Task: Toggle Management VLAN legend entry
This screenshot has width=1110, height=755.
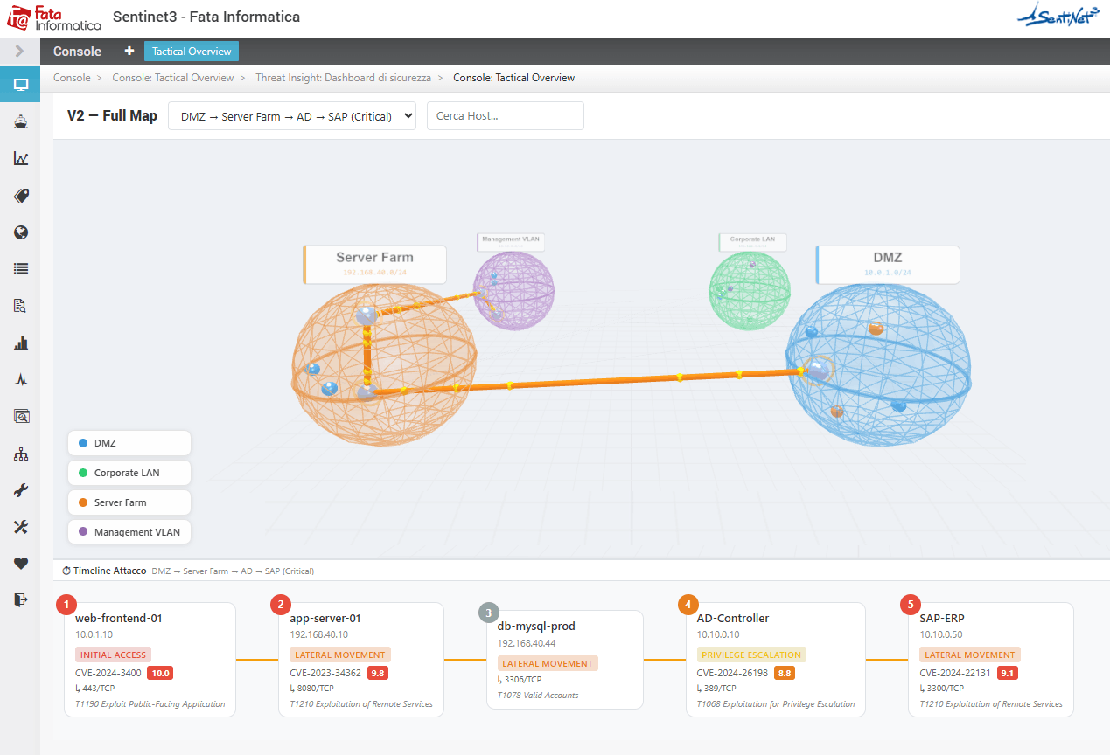Action: click(x=129, y=531)
